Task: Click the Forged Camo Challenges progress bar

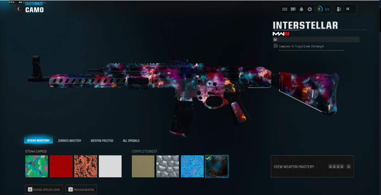Action: click(x=311, y=50)
